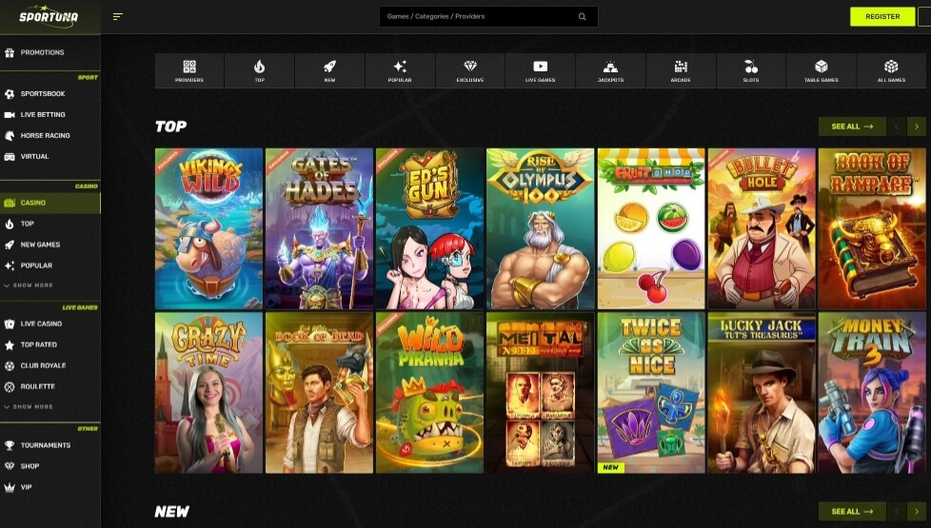931x528 pixels.
Task: Open the Shop in the sidebar
Action: [x=50, y=466]
